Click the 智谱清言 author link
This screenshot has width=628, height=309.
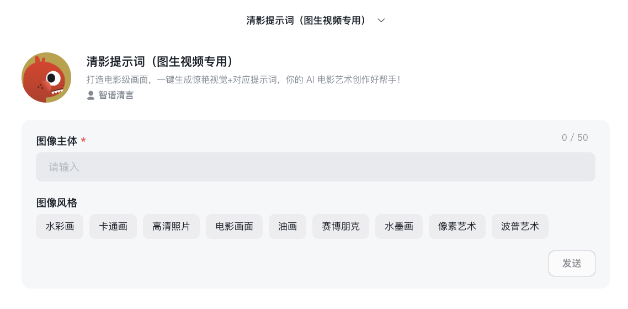coord(116,95)
